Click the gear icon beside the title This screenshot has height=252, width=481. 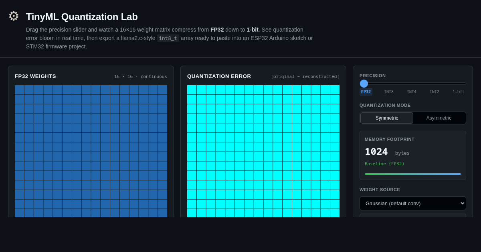(x=14, y=16)
